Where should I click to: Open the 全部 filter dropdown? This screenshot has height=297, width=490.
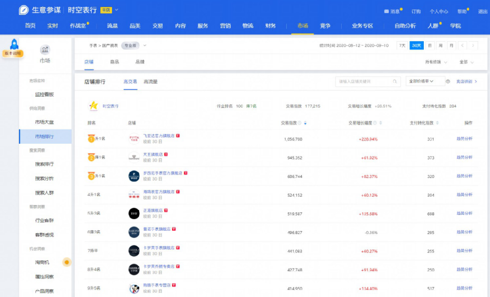click(x=466, y=62)
